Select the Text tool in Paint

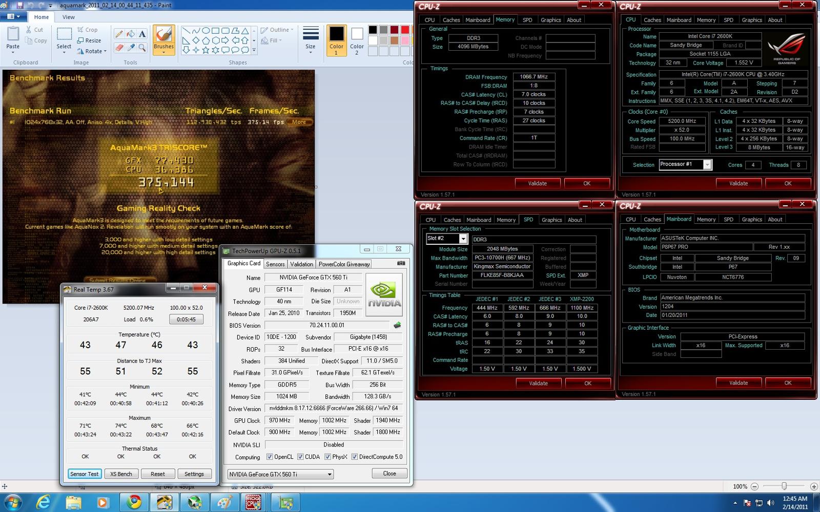[142, 34]
